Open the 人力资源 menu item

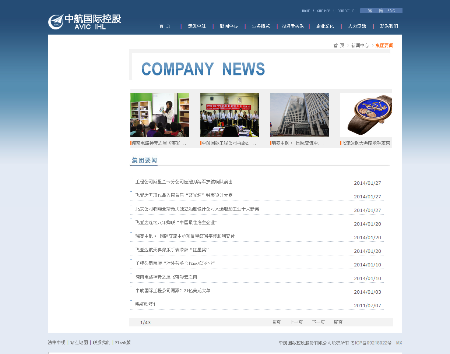pos(357,26)
